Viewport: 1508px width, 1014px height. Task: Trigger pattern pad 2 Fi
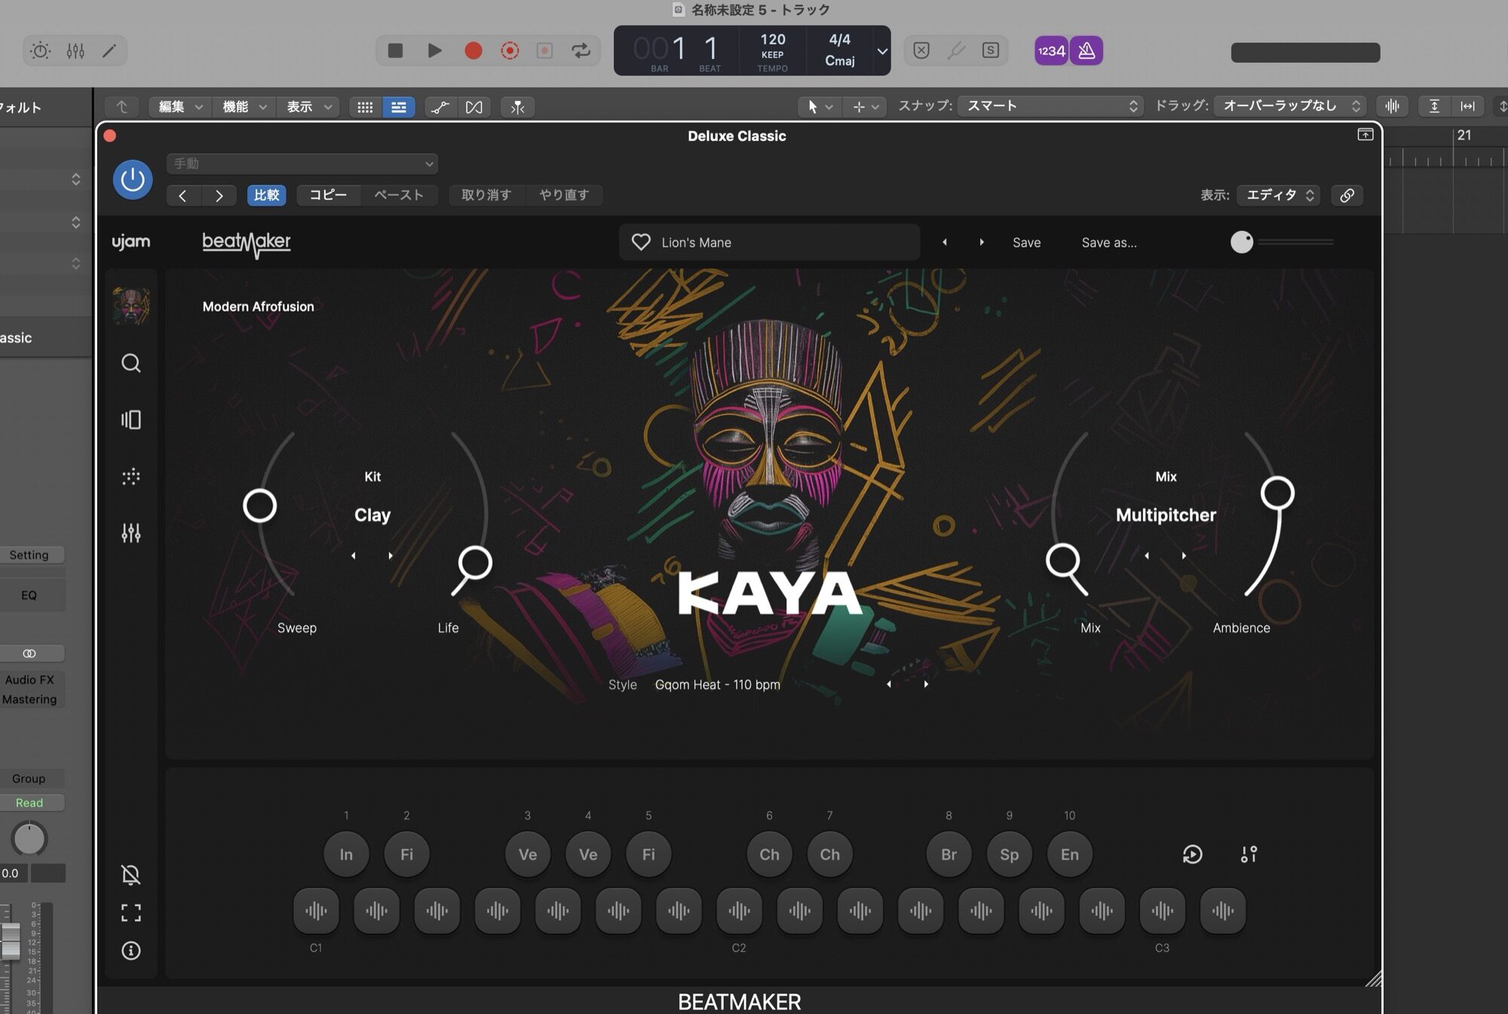pyautogui.click(x=406, y=854)
